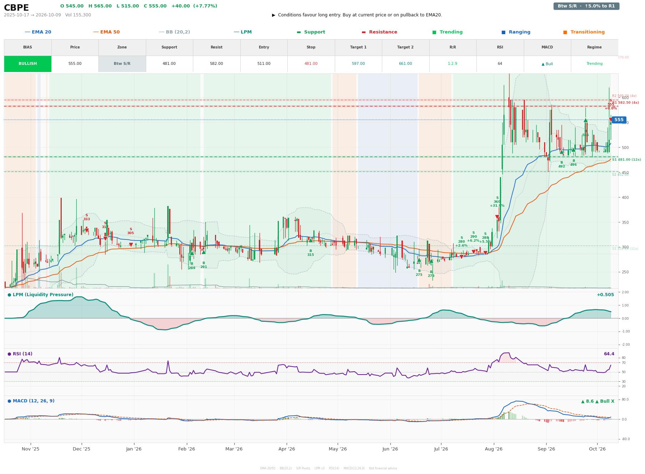
Task: Click the R1 582.50 (4x) resistance label
Action: tap(625, 103)
